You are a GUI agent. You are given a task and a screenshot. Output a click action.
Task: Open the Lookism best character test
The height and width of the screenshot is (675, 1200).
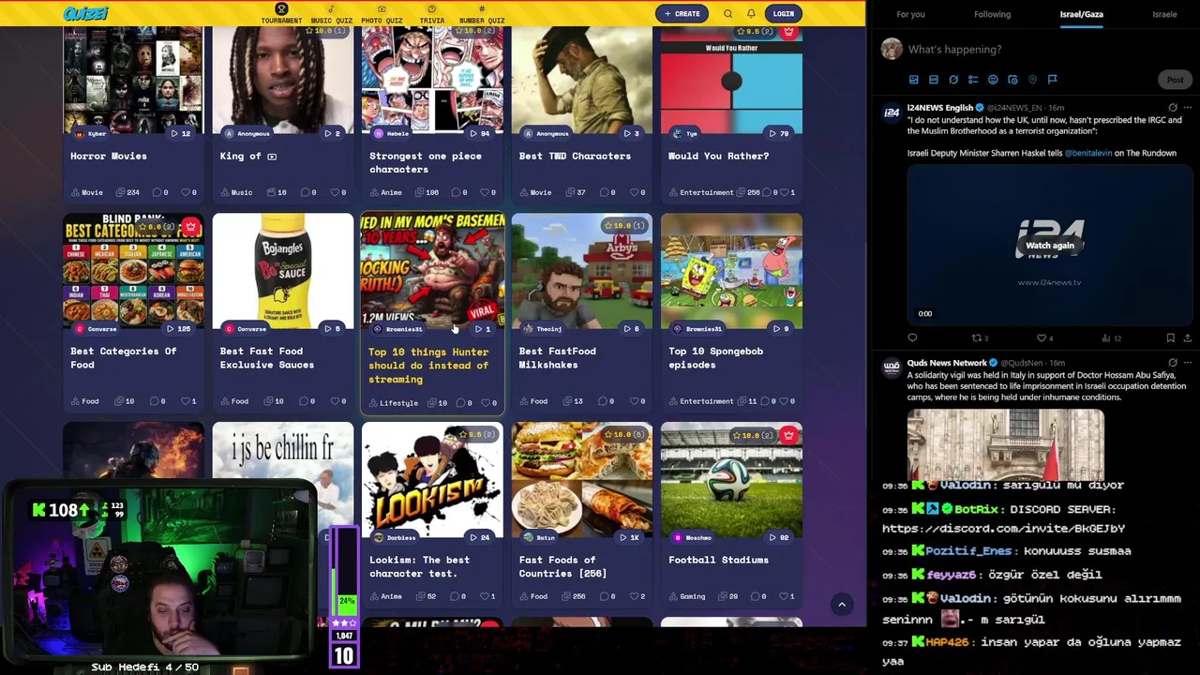point(420,567)
